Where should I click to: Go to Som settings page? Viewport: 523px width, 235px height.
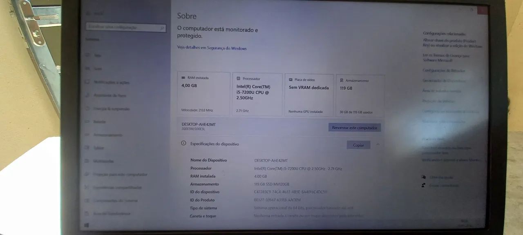(x=98, y=69)
